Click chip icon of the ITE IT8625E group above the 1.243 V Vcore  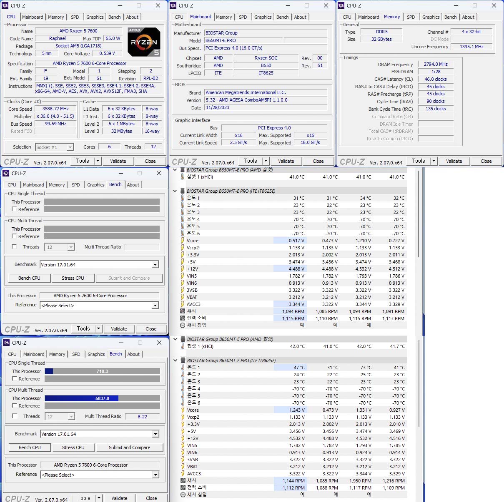tap(183, 360)
